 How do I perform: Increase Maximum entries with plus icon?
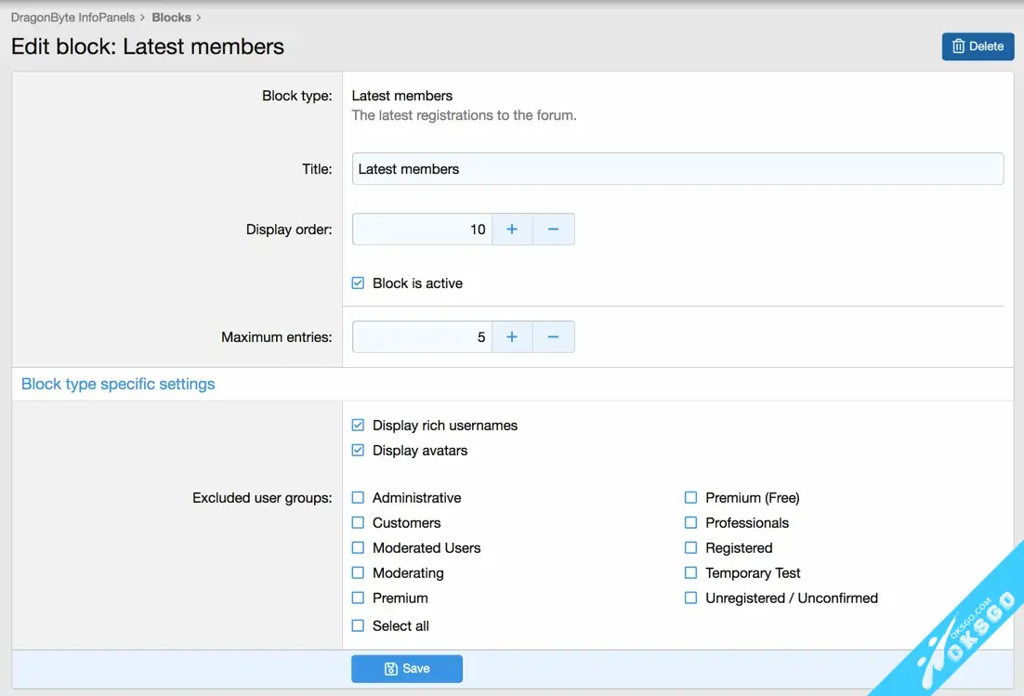click(512, 337)
